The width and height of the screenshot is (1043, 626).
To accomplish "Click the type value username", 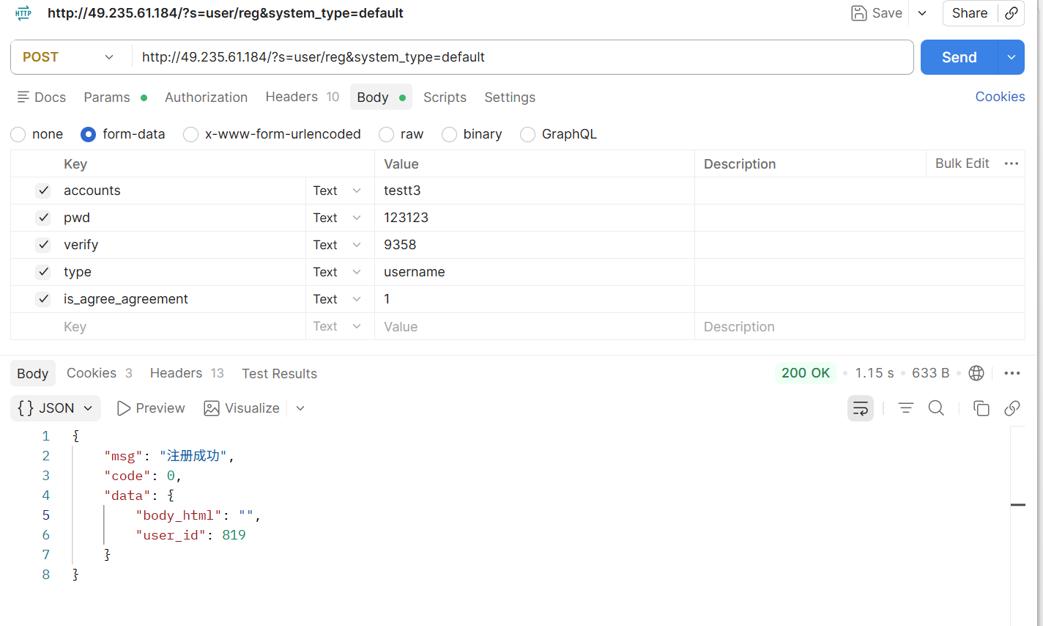I will 415,272.
